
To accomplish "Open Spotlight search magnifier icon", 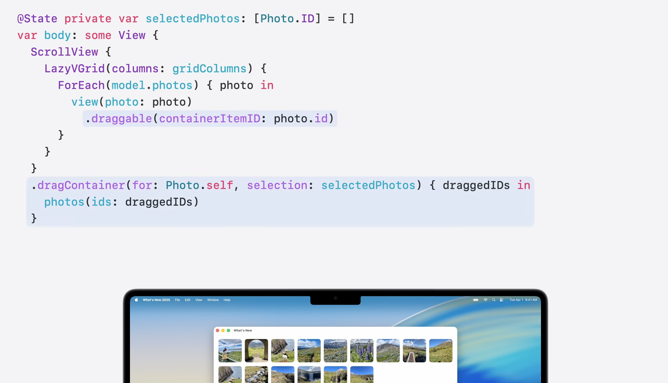I will pos(494,300).
